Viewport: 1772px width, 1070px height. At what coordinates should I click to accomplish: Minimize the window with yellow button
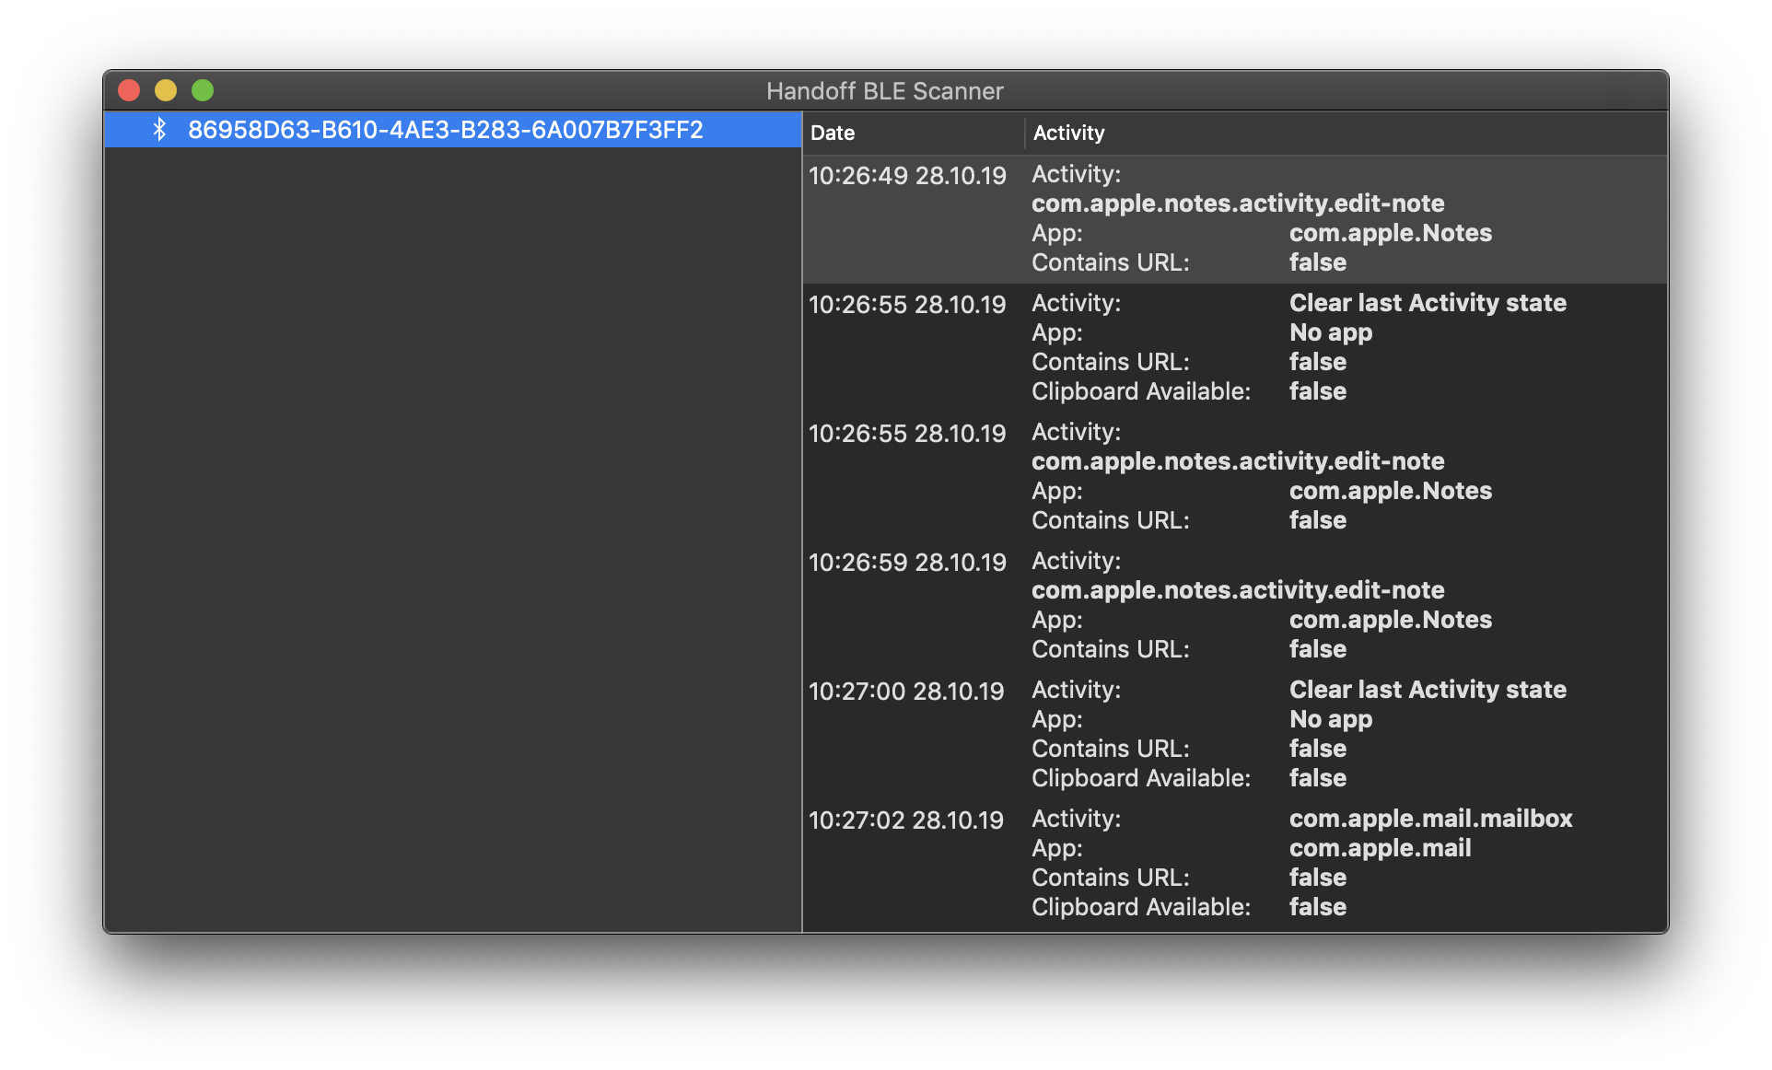166,90
